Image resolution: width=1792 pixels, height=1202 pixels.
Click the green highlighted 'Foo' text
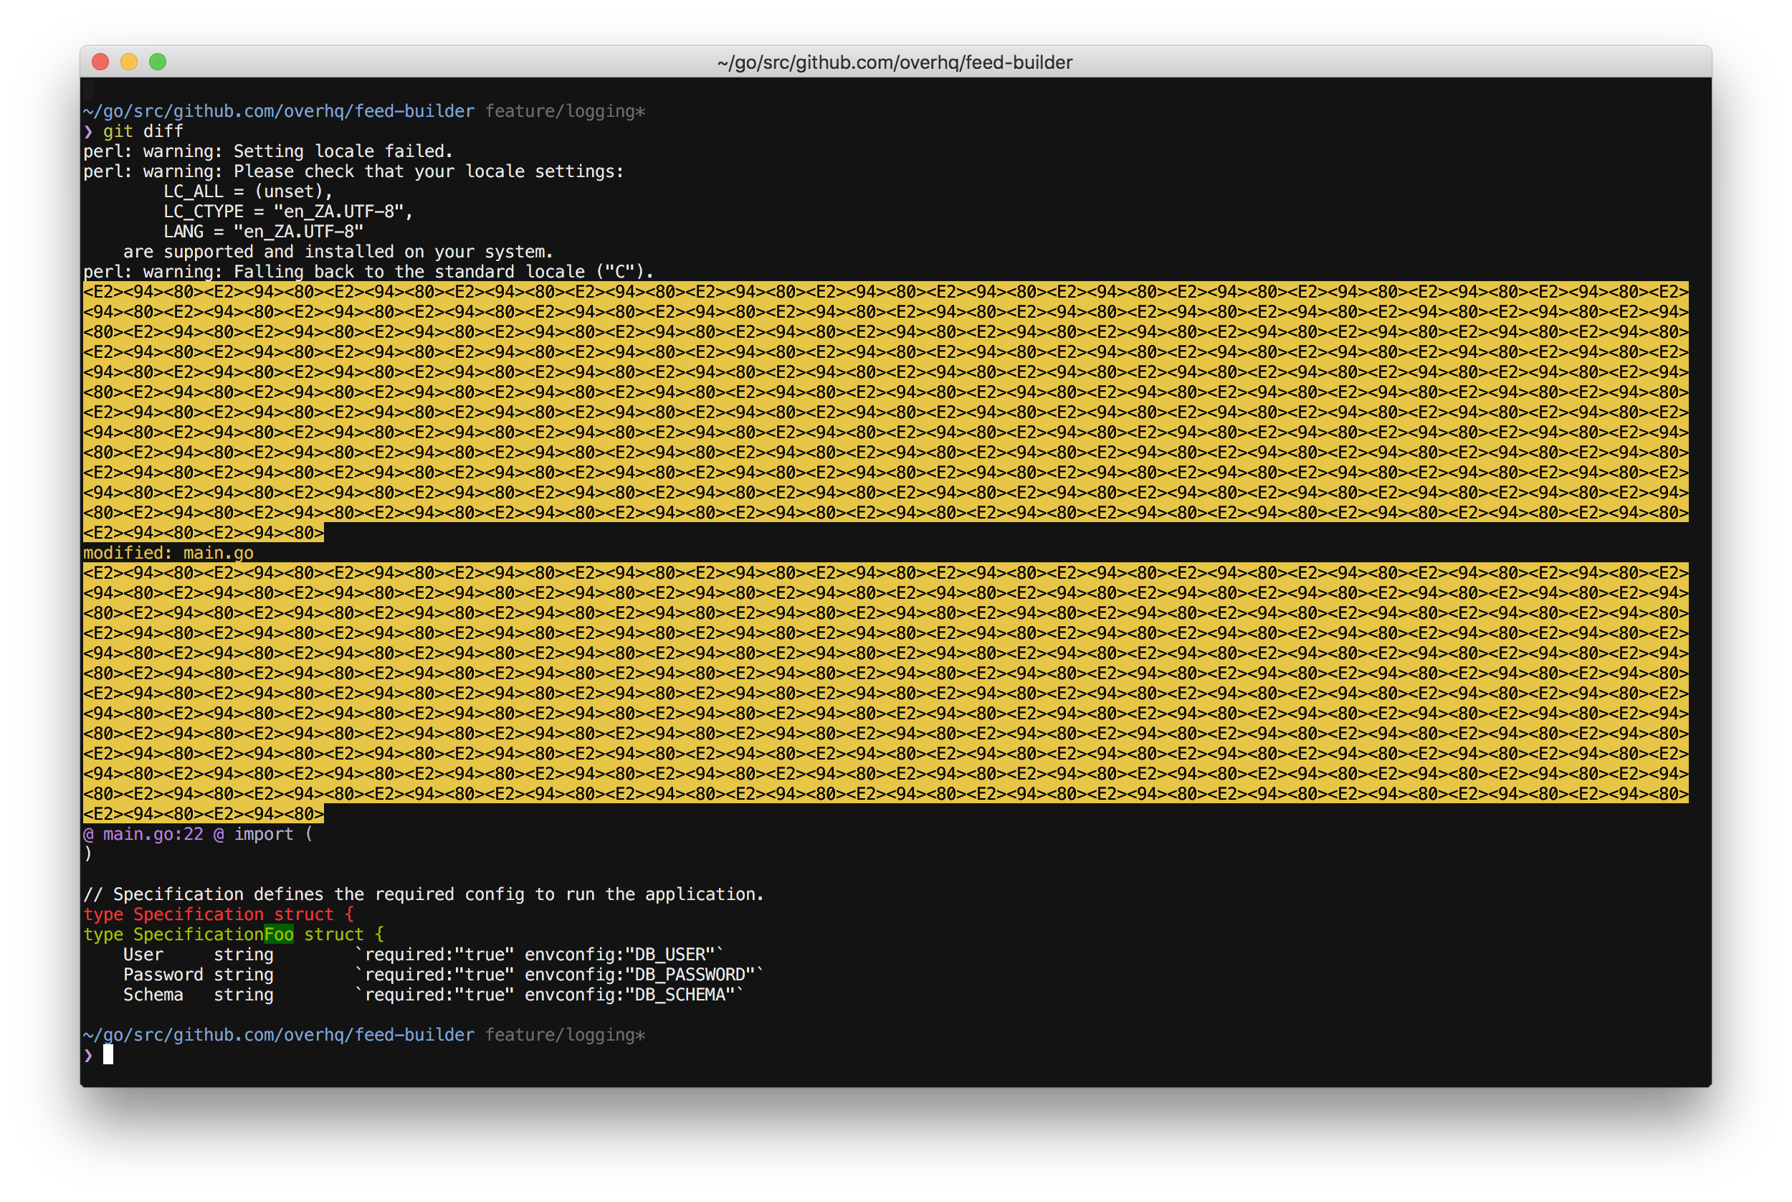coord(279,934)
